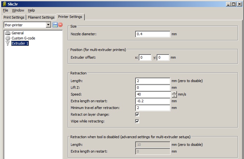
Task: Click the Nozzle diameter input field
Action: (x=152, y=34)
